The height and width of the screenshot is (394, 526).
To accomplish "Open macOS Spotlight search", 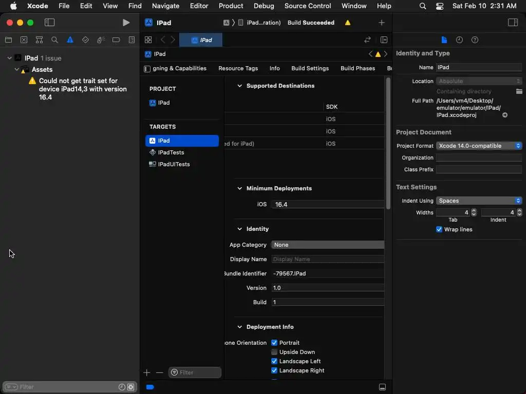I will tap(423, 6).
